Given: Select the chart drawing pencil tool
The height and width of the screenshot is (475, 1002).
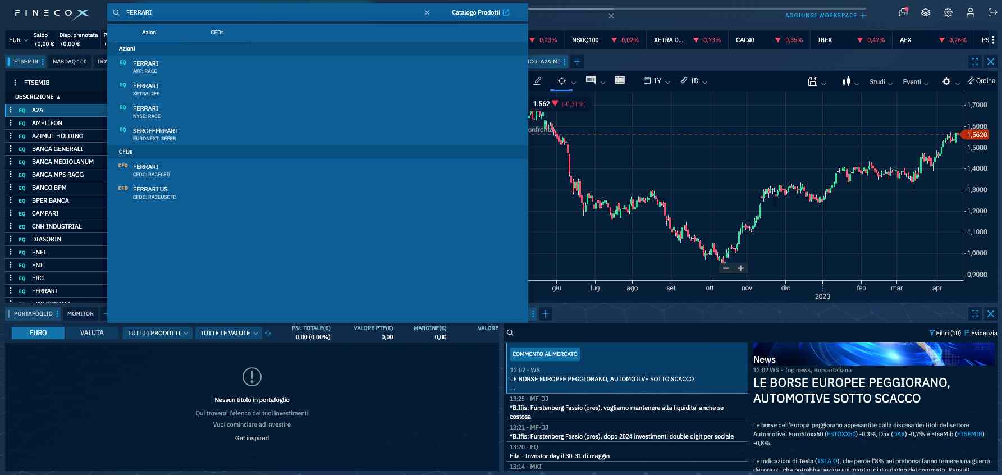Looking at the screenshot, I should 537,81.
